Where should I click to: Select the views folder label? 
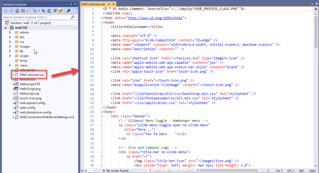pos(24,65)
